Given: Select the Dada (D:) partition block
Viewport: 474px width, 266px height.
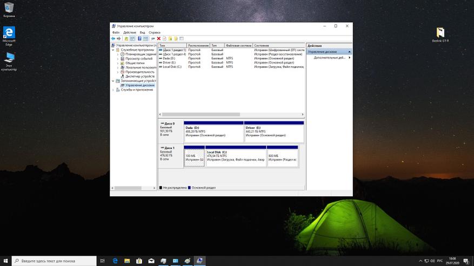Looking at the screenshot, I should pos(213,132).
